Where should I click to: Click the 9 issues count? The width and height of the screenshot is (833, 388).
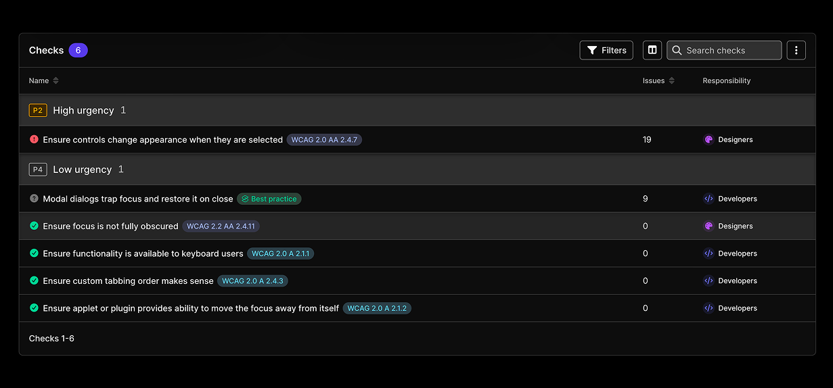pos(646,199)
